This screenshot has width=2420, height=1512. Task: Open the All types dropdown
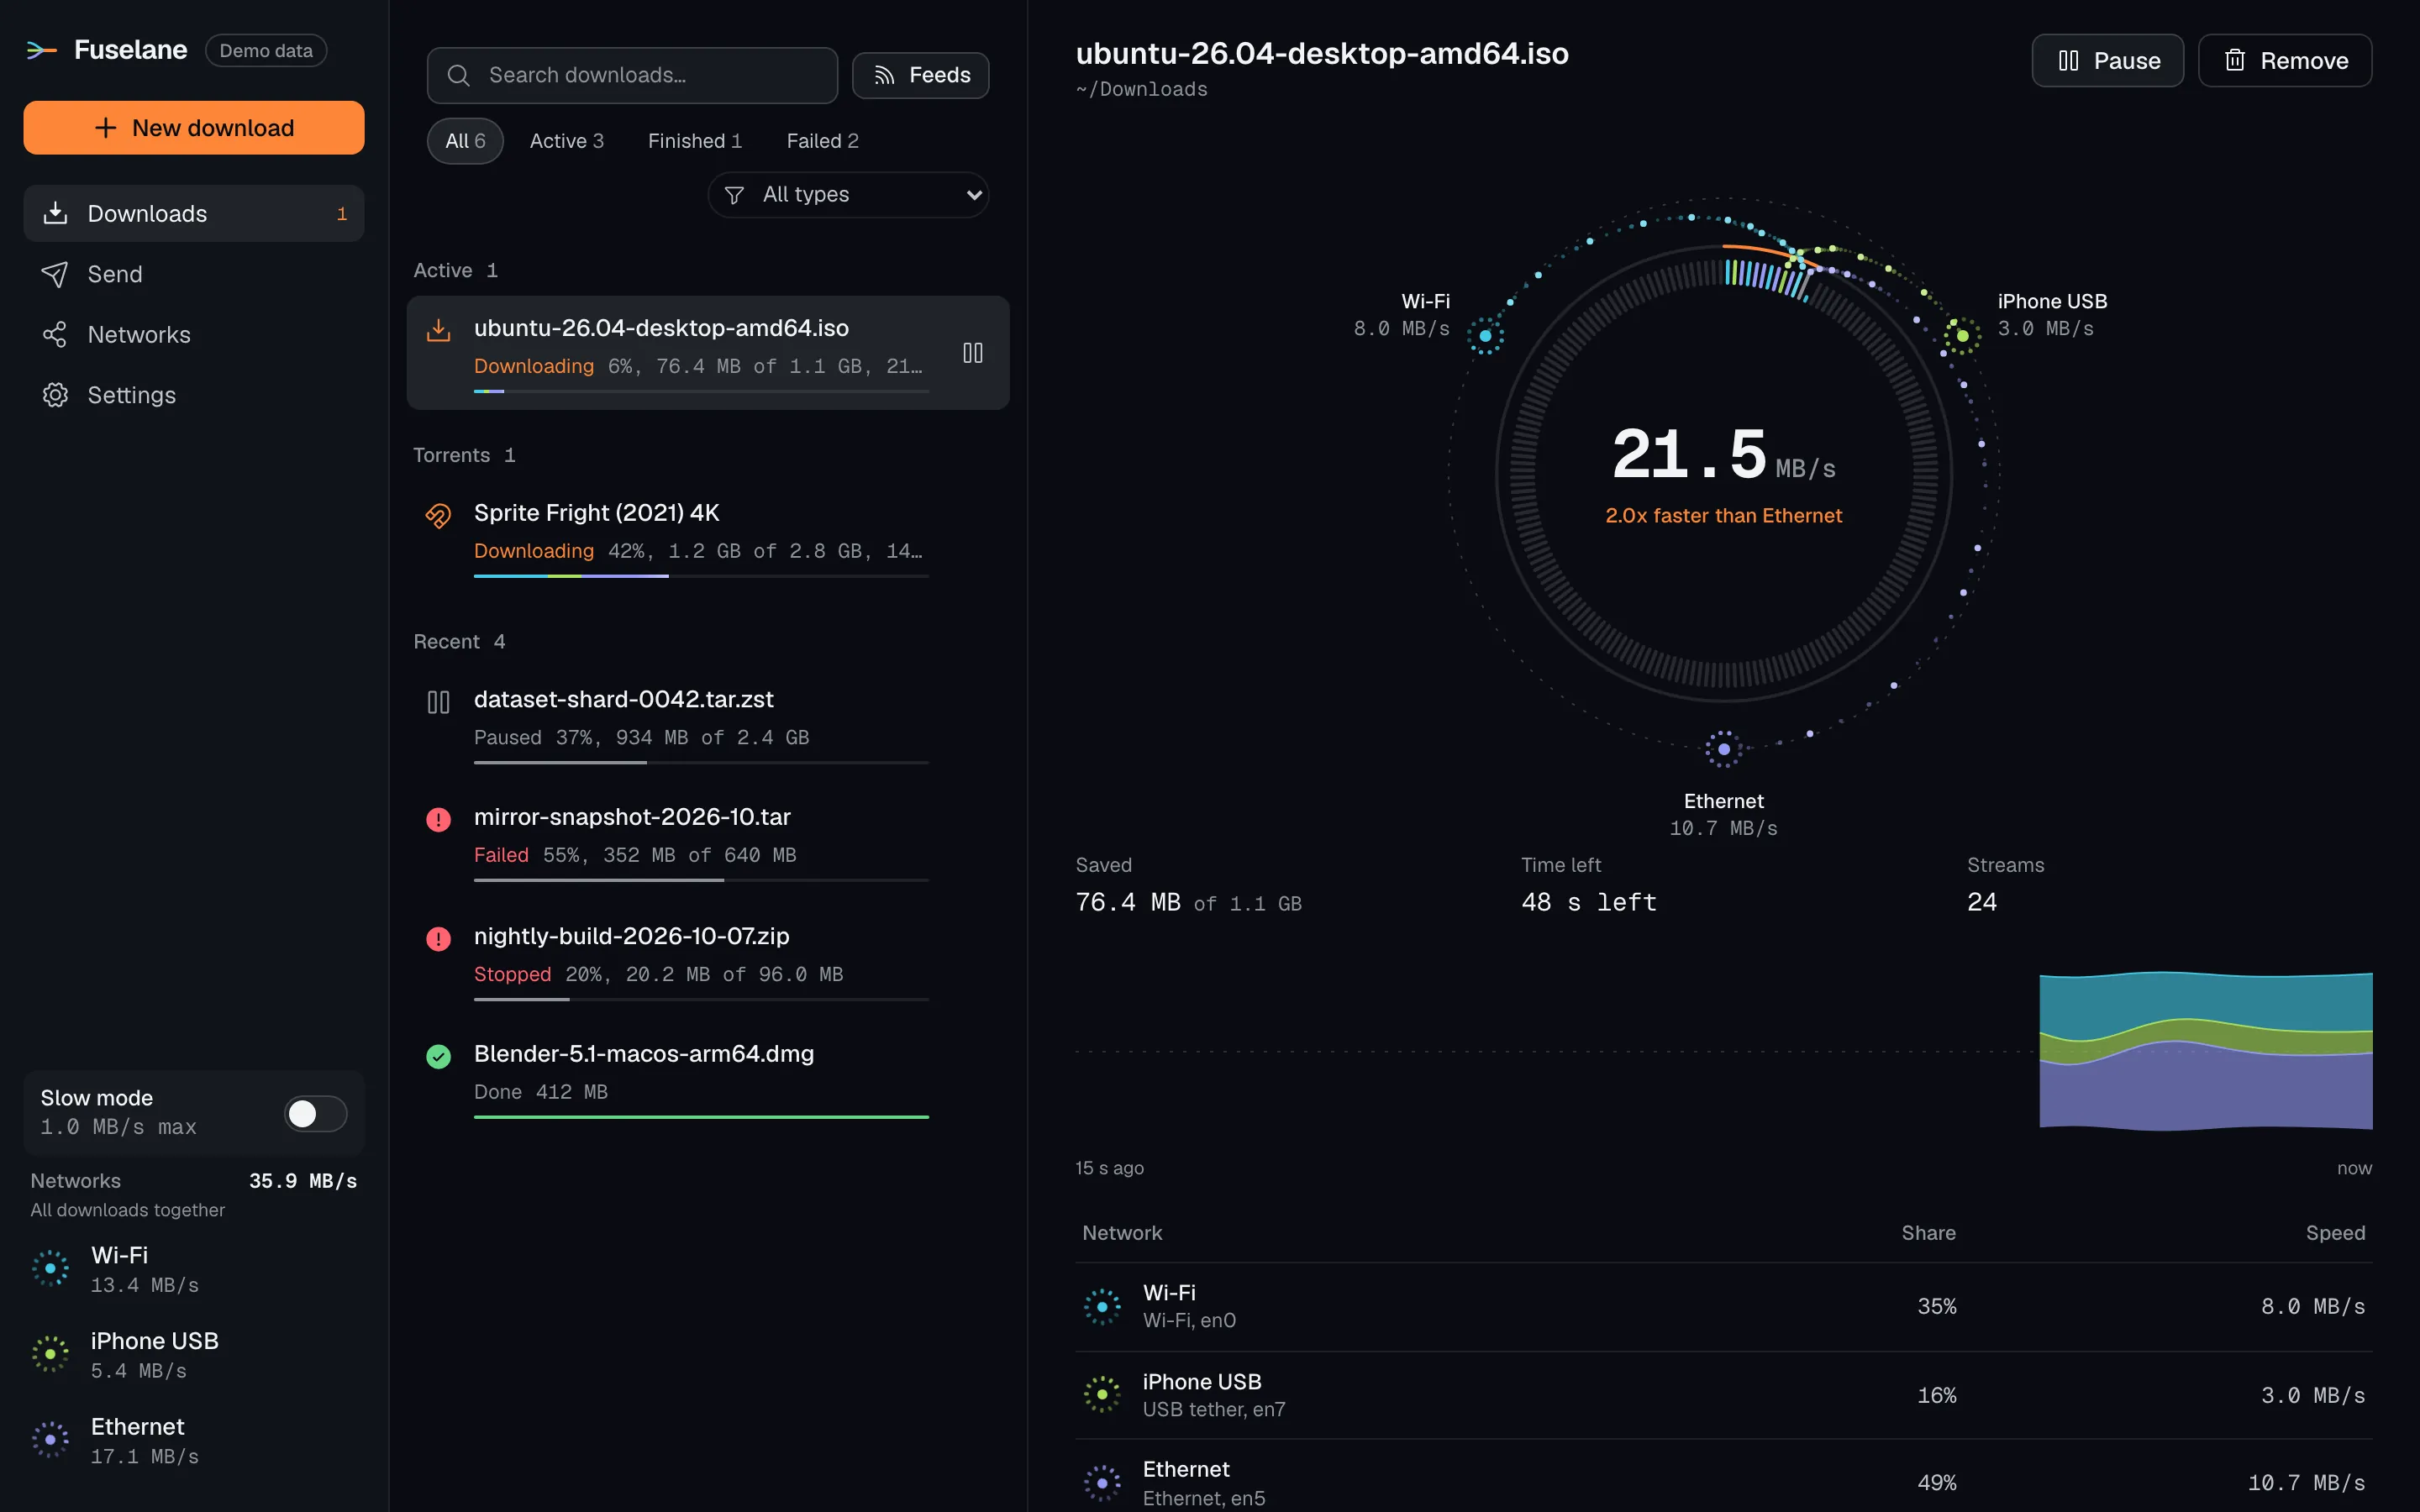848,195
